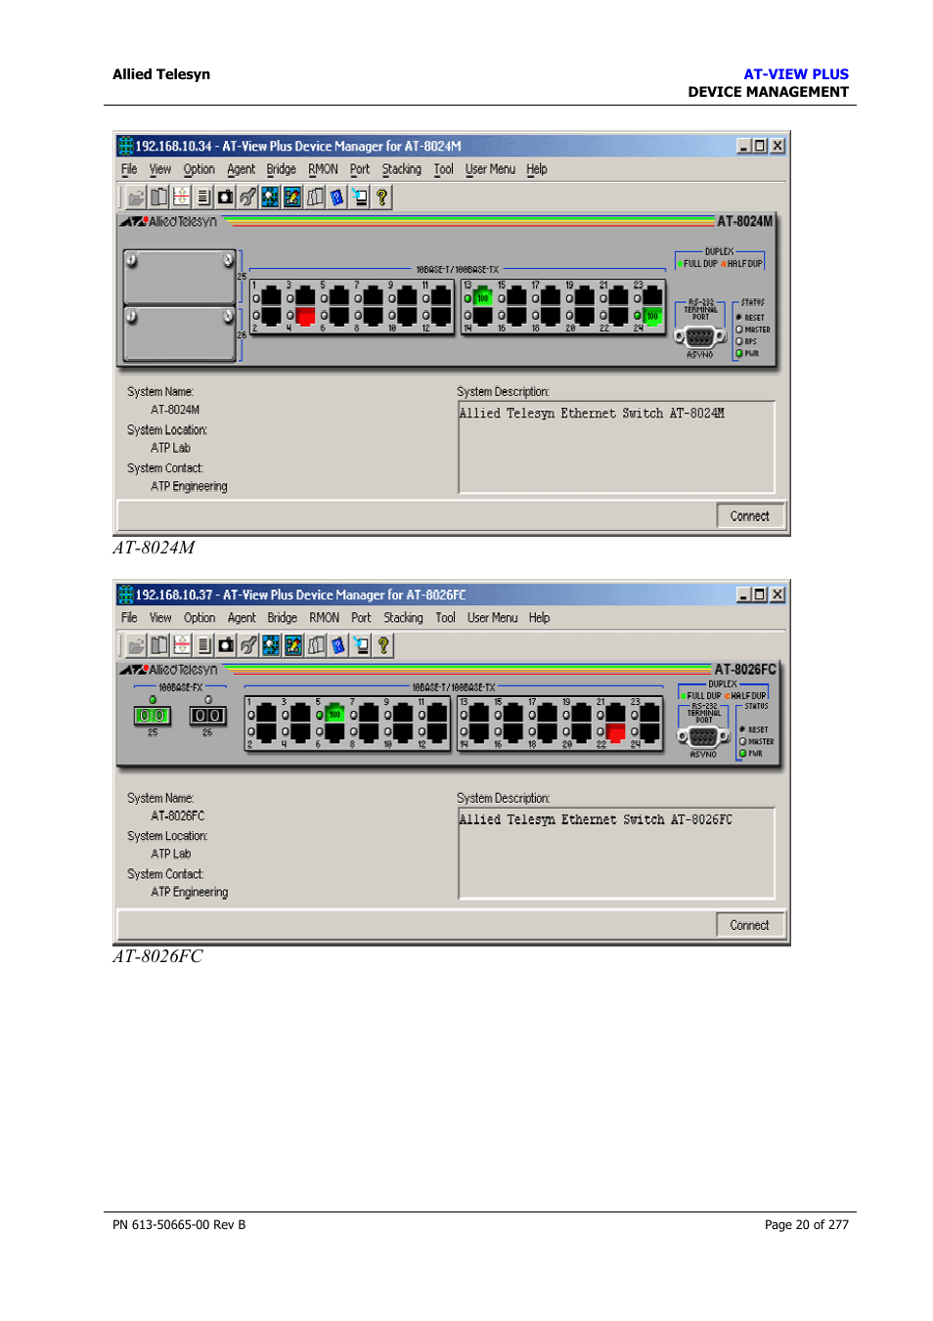Open the File menu in AT-8026FC window
This screenshot has height=1321, width=933.
click(x=129, y=618)
